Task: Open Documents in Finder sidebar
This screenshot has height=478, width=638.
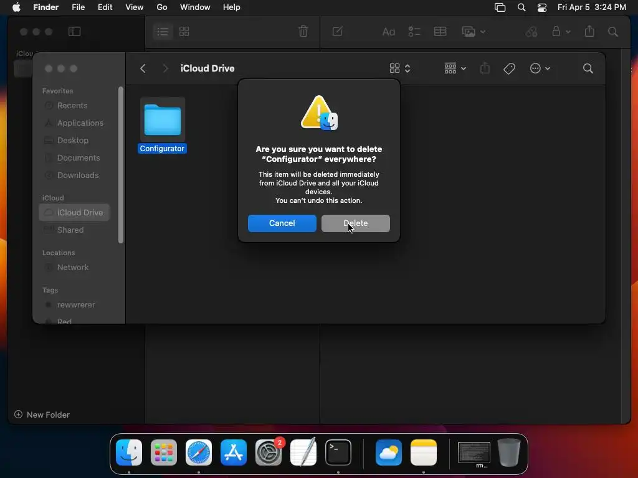Action: pyautogui.click(x=78, y=158)
